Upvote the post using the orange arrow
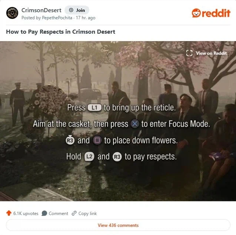Image resolution: width=236 pixels, height=235 pixels. 9,213
